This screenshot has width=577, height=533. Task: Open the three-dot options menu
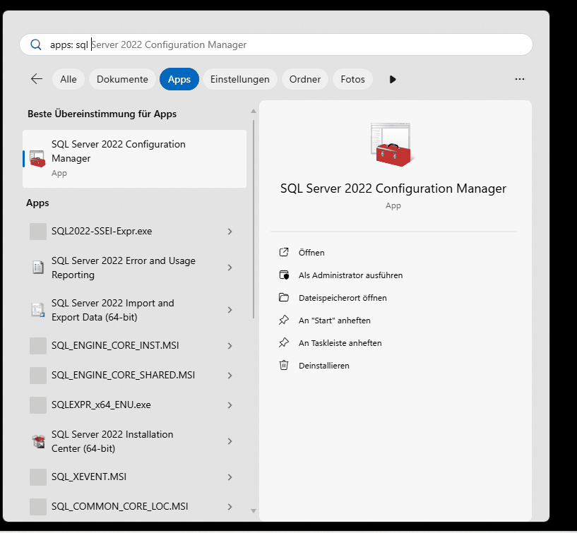pyautogui.click(x=520, y=79)
